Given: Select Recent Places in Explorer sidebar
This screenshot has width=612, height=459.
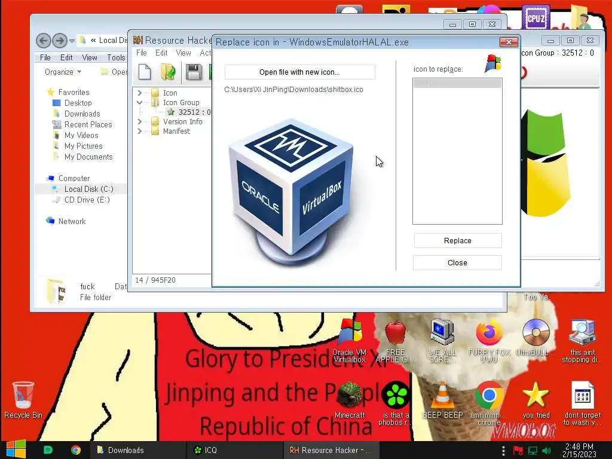Looking at the screenshot, I should [x=88, y=124].
